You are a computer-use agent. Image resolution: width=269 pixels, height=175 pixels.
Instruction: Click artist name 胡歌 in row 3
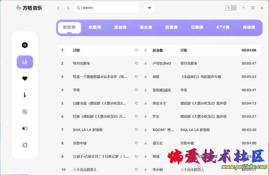156,77
